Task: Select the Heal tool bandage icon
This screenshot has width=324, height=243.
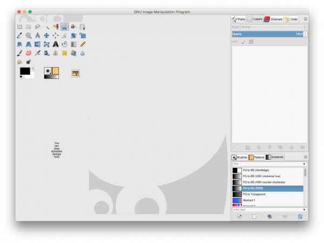Action: [64, 53]
